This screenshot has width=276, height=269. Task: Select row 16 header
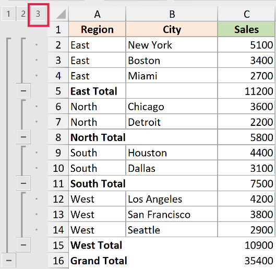58,260
